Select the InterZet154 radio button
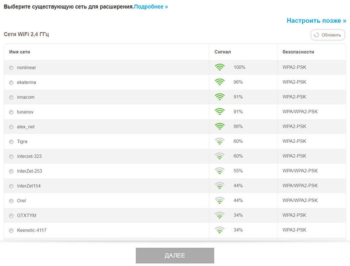Image resolution: width=350 pixels, height=266 pixels. (x=11, y=186)
